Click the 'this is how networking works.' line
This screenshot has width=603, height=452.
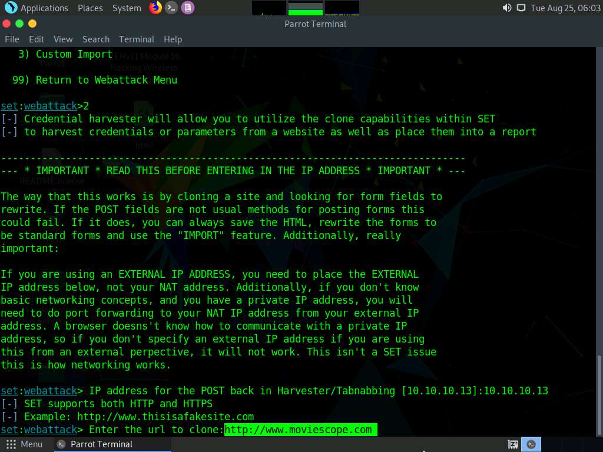[x=86, y=365]
